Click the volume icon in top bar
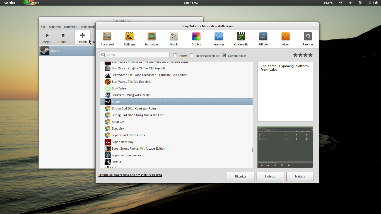Image resolution: width=381 pixels, height=214 pixels. point(341,3)
